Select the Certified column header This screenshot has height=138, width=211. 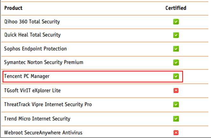176,8
